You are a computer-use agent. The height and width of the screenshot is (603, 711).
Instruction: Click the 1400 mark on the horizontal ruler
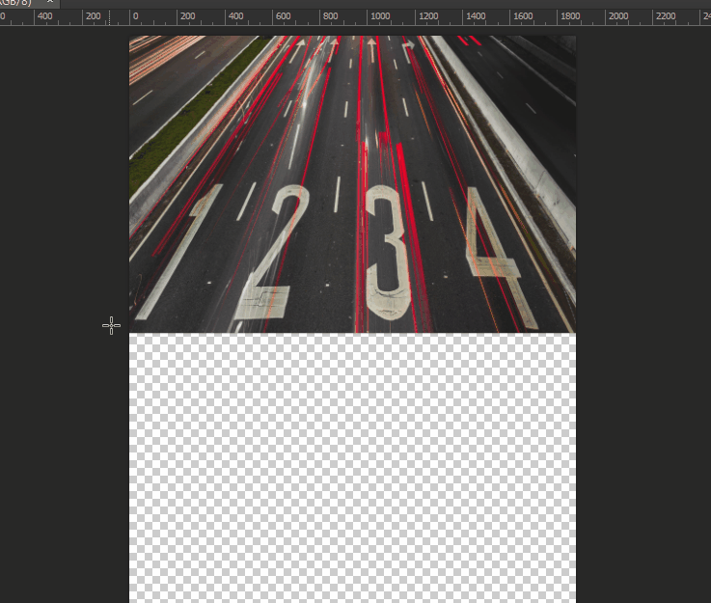click(x=476, y=16)
